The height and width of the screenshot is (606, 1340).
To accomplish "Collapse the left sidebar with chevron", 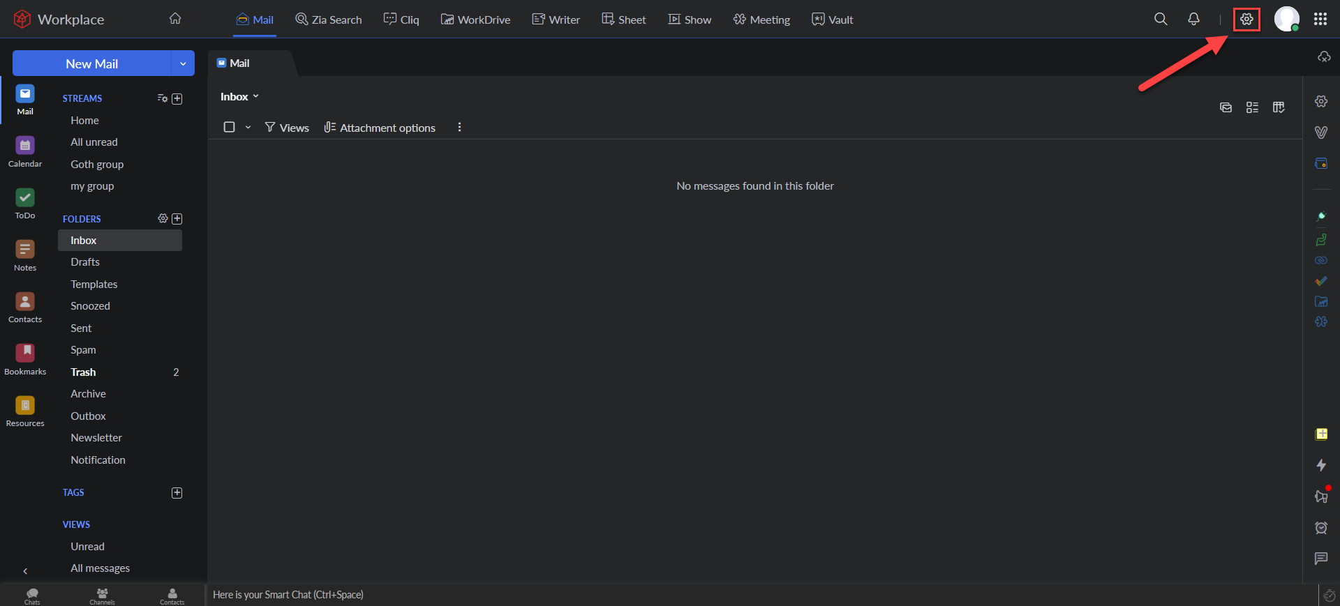I will click(x=25, y=571).
